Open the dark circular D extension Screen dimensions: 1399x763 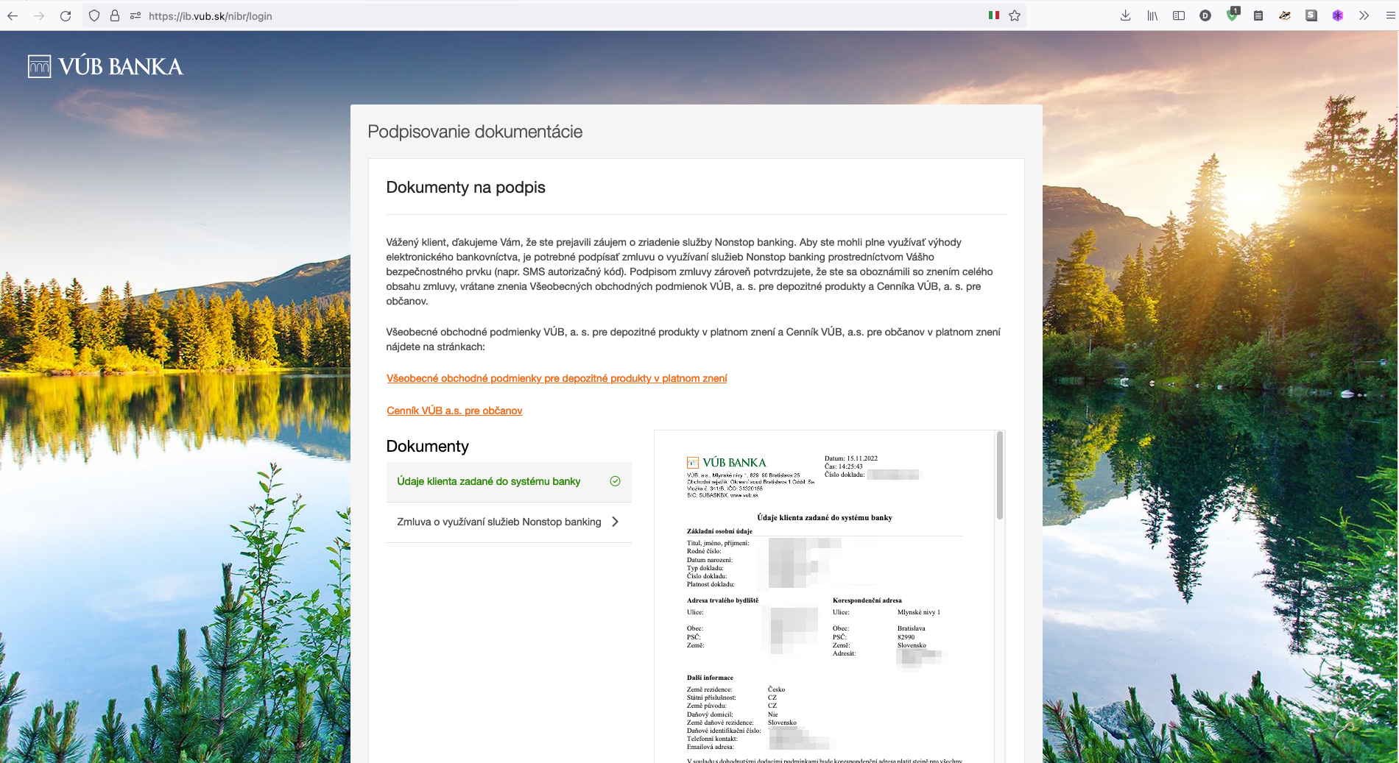coord(1205,15)
